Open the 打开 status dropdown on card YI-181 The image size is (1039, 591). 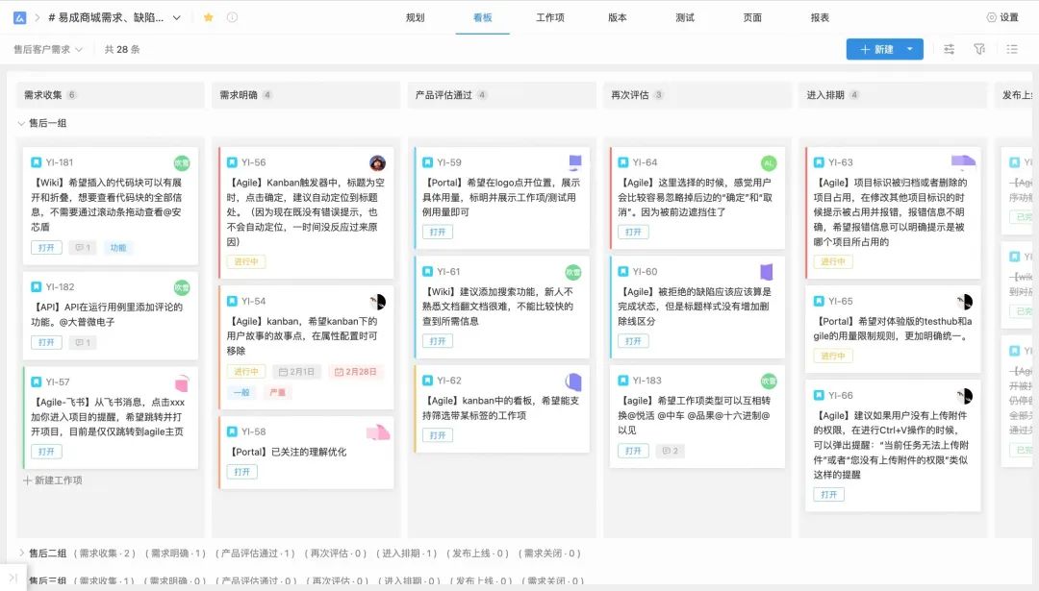46,248
